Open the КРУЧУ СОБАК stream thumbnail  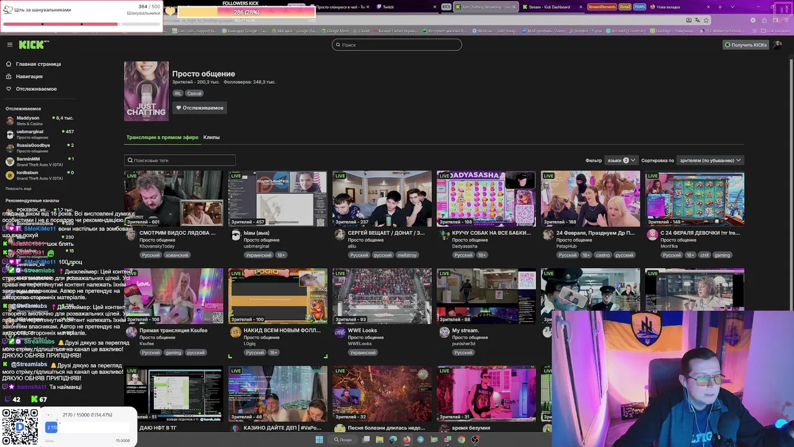486,199
